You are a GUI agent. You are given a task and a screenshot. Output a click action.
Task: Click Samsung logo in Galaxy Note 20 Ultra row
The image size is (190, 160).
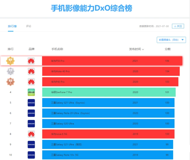click(31, 113)
